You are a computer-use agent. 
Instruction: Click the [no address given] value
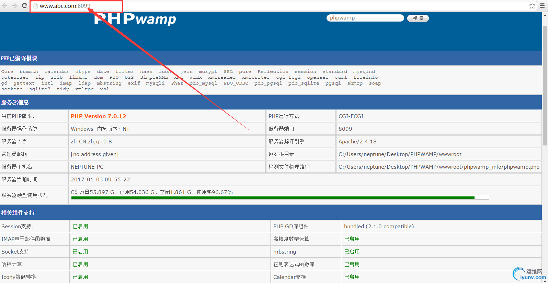pos(95,154)
